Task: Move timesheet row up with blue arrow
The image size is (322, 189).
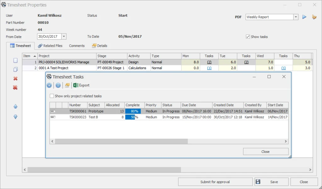Action: (15, 107)
